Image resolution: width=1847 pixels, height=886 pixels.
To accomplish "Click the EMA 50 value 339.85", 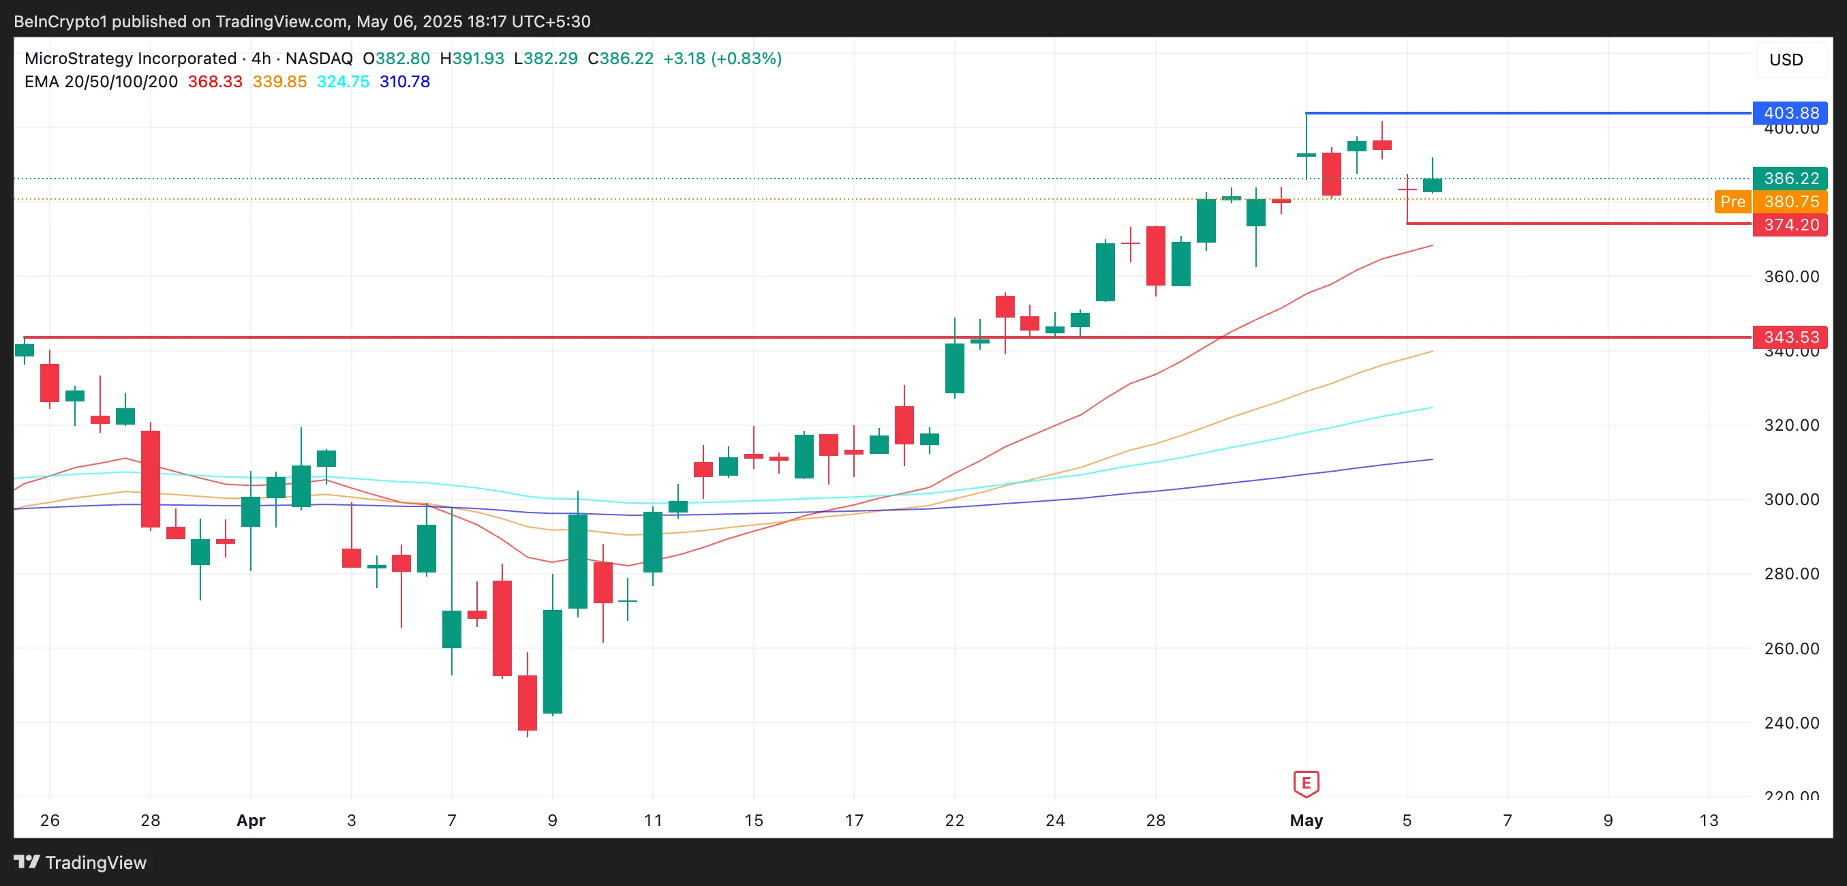I will [279, 82].
